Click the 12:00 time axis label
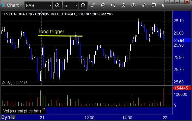 89,118
